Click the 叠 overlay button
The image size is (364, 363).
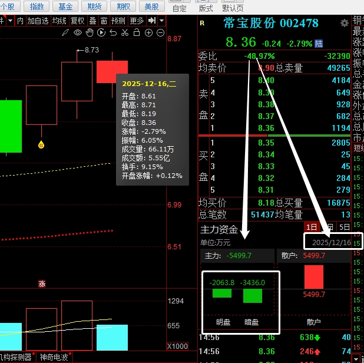pos(93,21)
